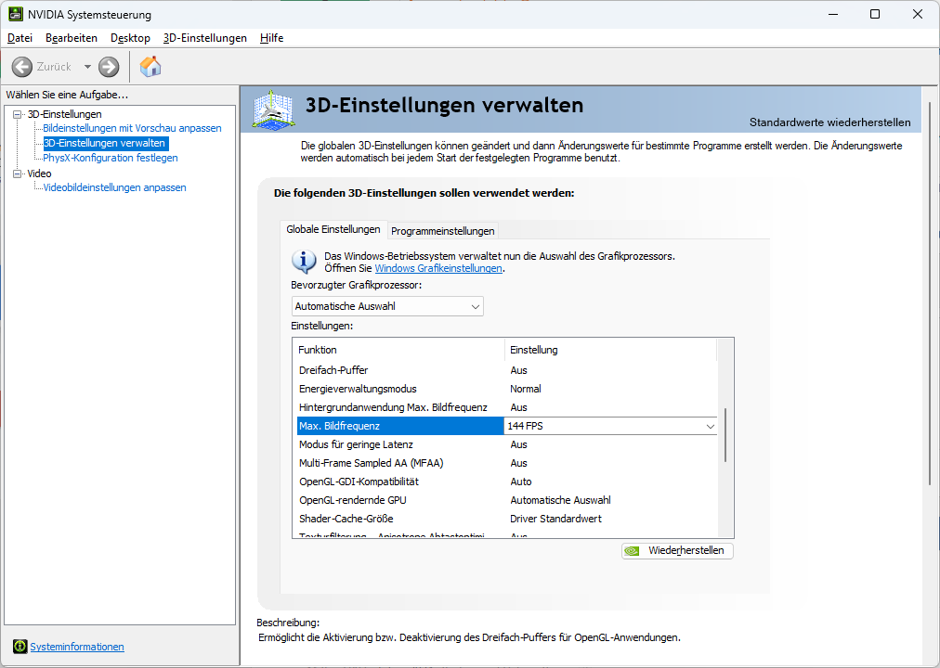Select the Energieverwaltungsmodus row

pyautogui.click(x=507, y=389)
